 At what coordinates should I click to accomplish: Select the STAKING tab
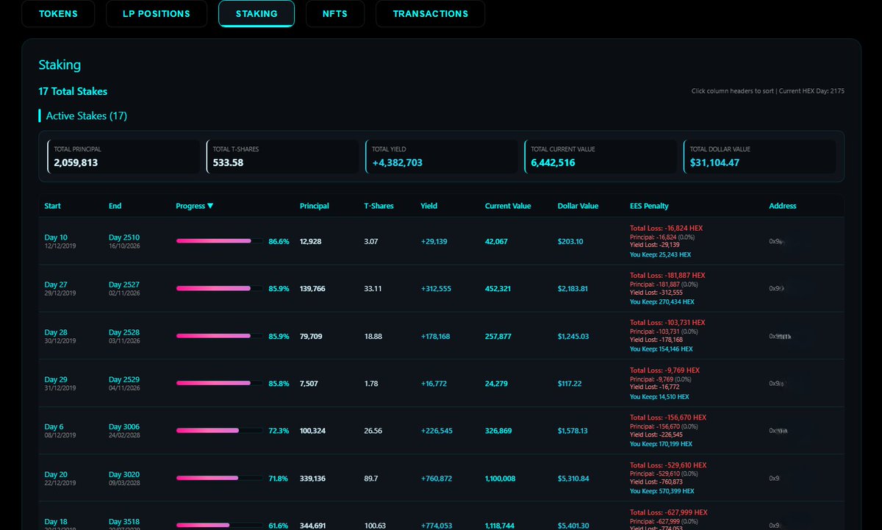pos(257,14)
